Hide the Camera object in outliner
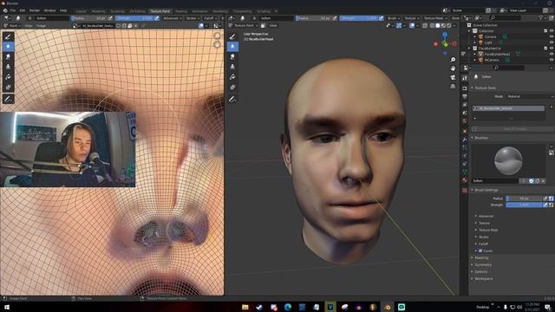Viewport: 555px width, 312px height. tap(552, 36)
